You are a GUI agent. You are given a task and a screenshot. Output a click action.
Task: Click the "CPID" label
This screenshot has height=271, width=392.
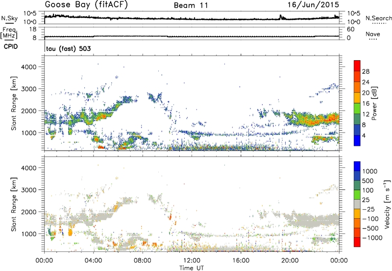11,46
